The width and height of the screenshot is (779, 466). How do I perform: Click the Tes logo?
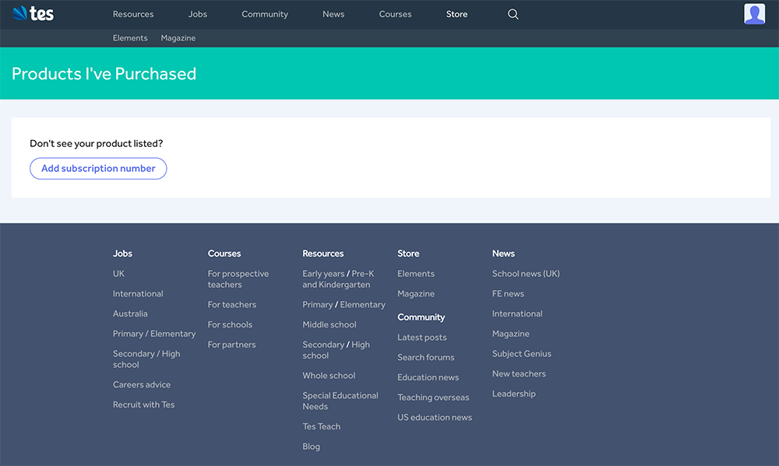[x=33, y=14]
